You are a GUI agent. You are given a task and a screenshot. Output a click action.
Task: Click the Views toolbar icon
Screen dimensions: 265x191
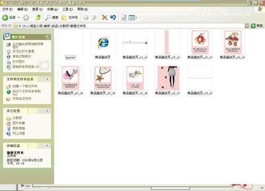pyautogui.click(x=131, y=17)
